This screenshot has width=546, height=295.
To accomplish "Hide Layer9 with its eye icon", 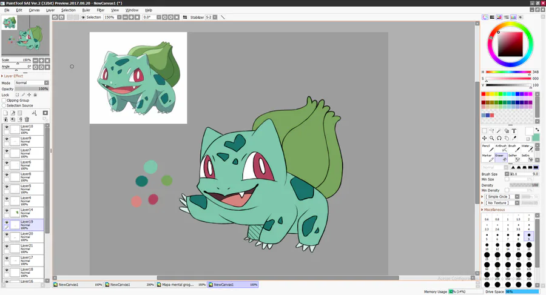I will pyautogui.click(x=7, y=139).
